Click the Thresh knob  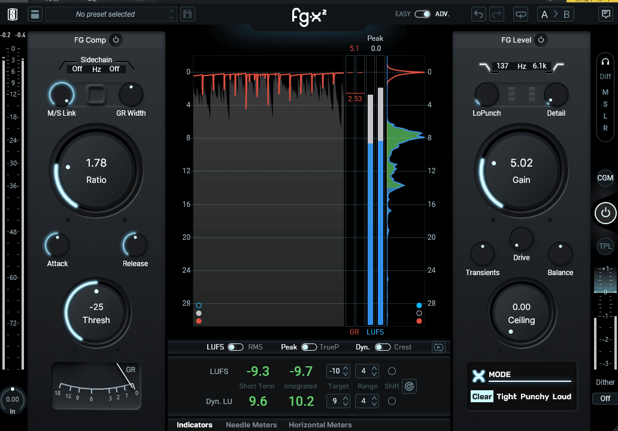pyautogui.click(x=96, y=314)
